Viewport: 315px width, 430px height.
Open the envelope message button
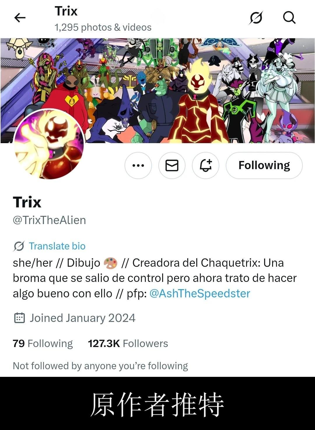pyautogui.click(x=172, y=165)
